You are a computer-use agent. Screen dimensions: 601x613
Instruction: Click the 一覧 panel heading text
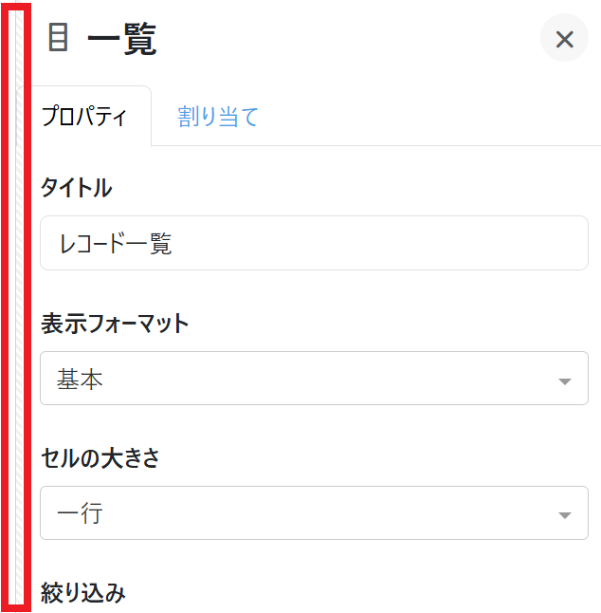121,40
